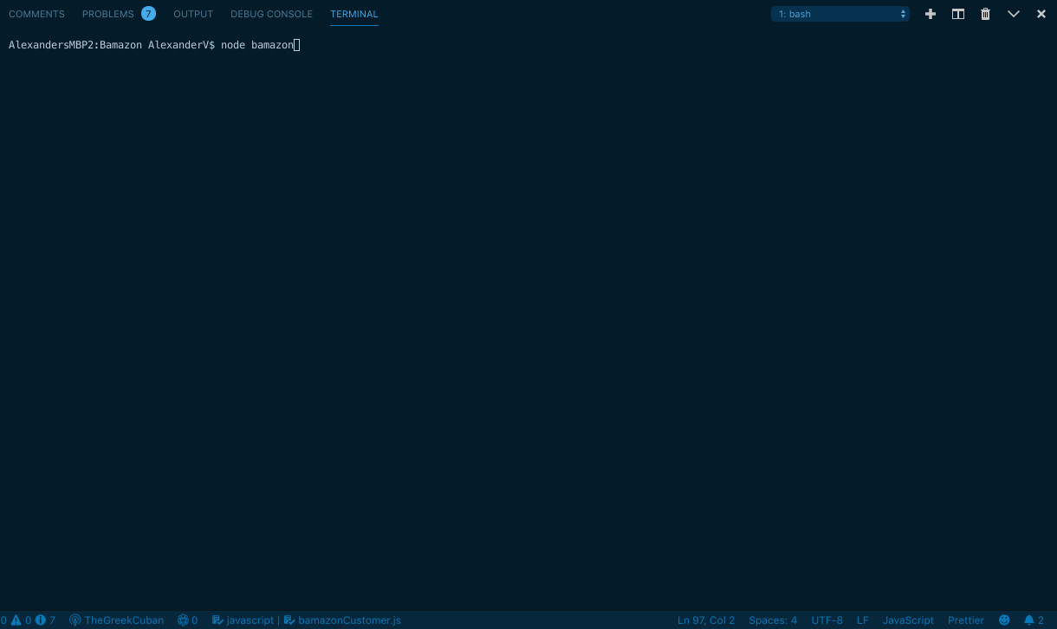Kill terminal using the trash icon

click(985, 14)
